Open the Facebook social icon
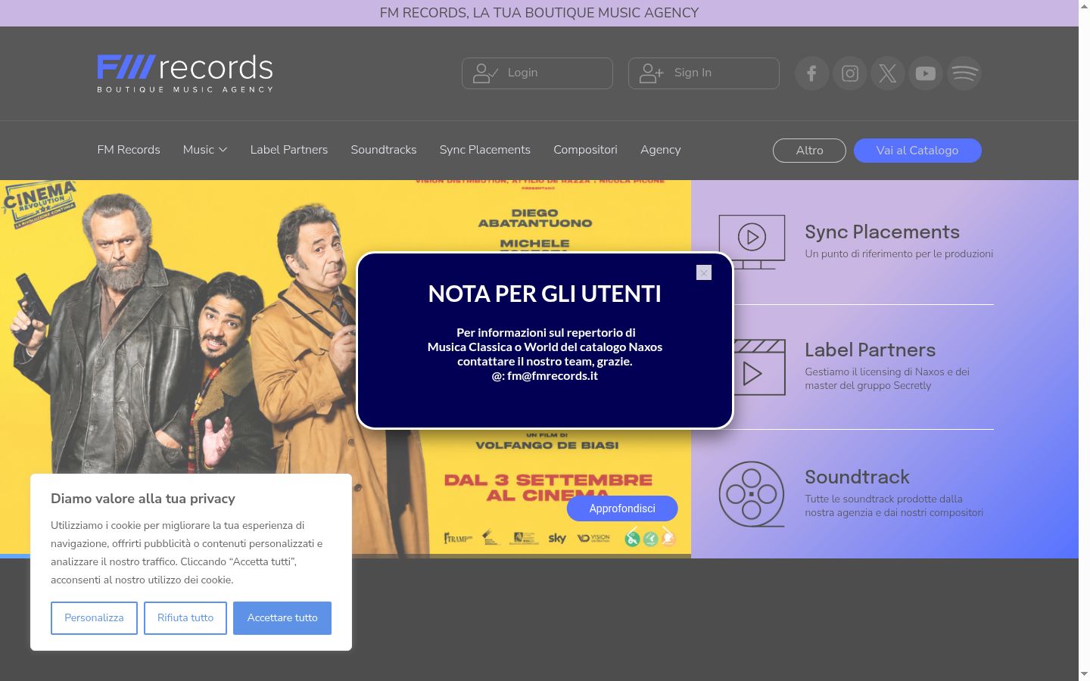Viewport: 1090px width, 681px height. coord(811,73)
